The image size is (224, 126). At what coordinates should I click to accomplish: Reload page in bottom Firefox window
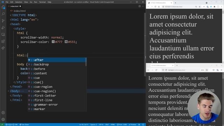click(156, 70)
